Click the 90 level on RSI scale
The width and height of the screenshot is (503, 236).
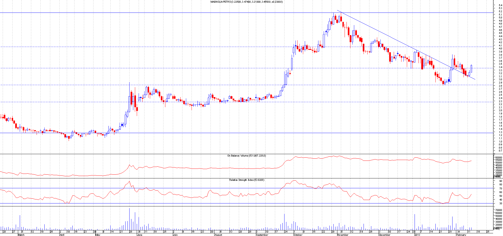pyautogui.click(x=500, y=181)
